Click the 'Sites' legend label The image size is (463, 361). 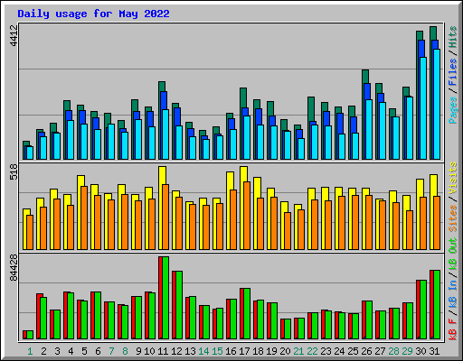point(452,218)
